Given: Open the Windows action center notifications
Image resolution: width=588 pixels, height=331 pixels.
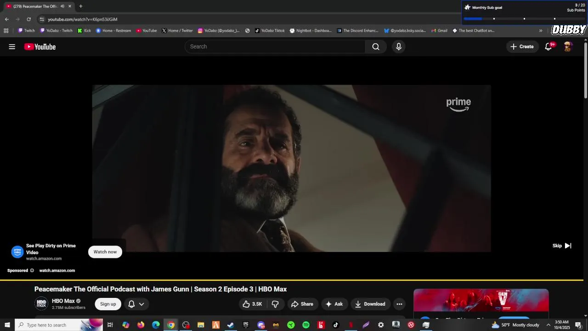Looking at the screenshot, I should [x=578, y=325].
